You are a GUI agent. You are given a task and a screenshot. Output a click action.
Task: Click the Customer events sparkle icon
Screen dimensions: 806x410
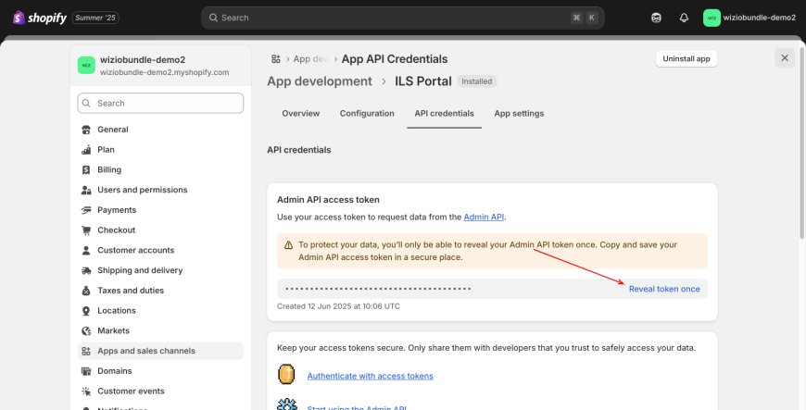coord(86,391)
